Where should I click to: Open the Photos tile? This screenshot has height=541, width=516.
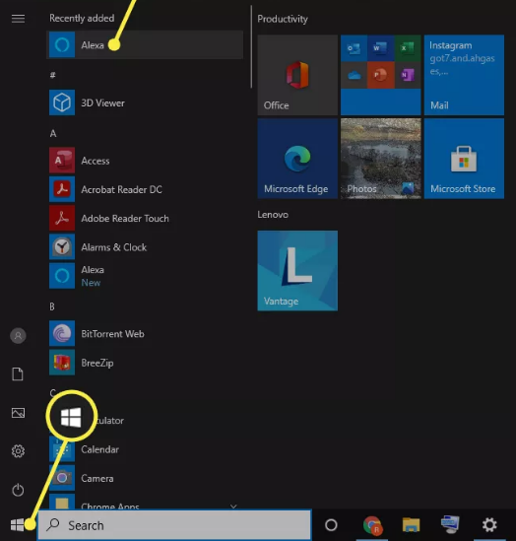[381, 159]
